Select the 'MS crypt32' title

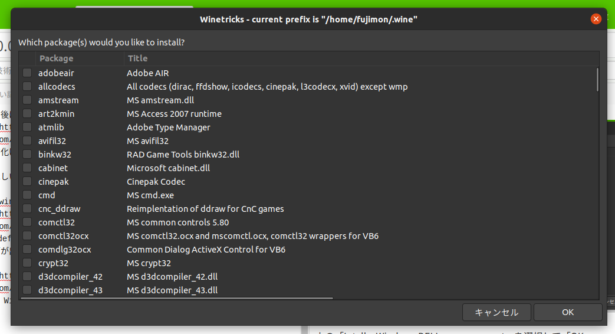[149, 263]
